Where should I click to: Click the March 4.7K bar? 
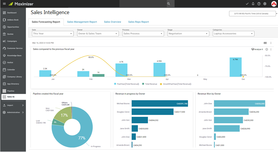pyautogui.click(x=121, y=70)
